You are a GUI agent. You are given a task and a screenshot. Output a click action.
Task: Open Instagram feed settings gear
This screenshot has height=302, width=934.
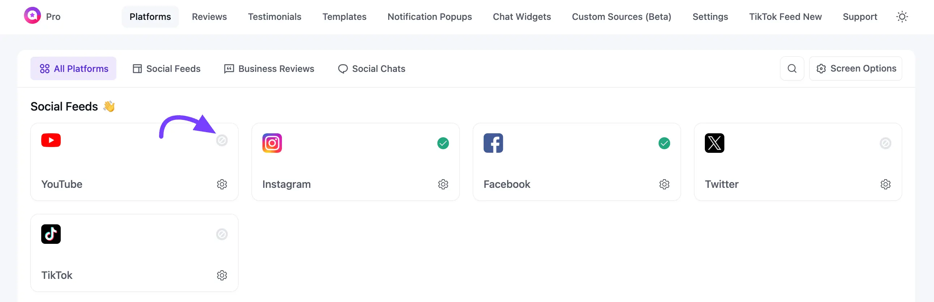coord(443,184)
